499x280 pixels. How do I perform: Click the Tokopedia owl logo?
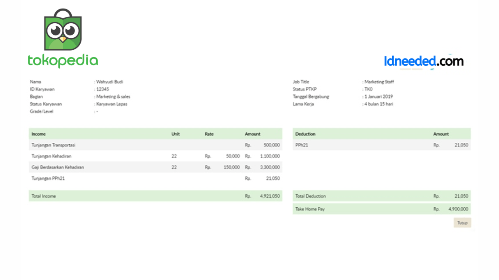[x=63, y=30]
